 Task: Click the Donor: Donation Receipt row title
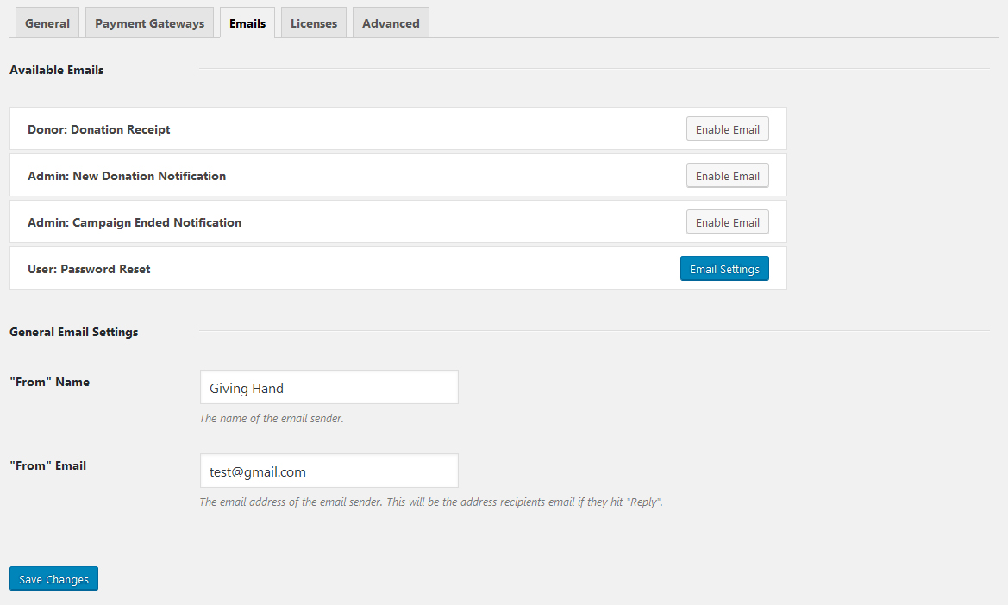(99, 129)
